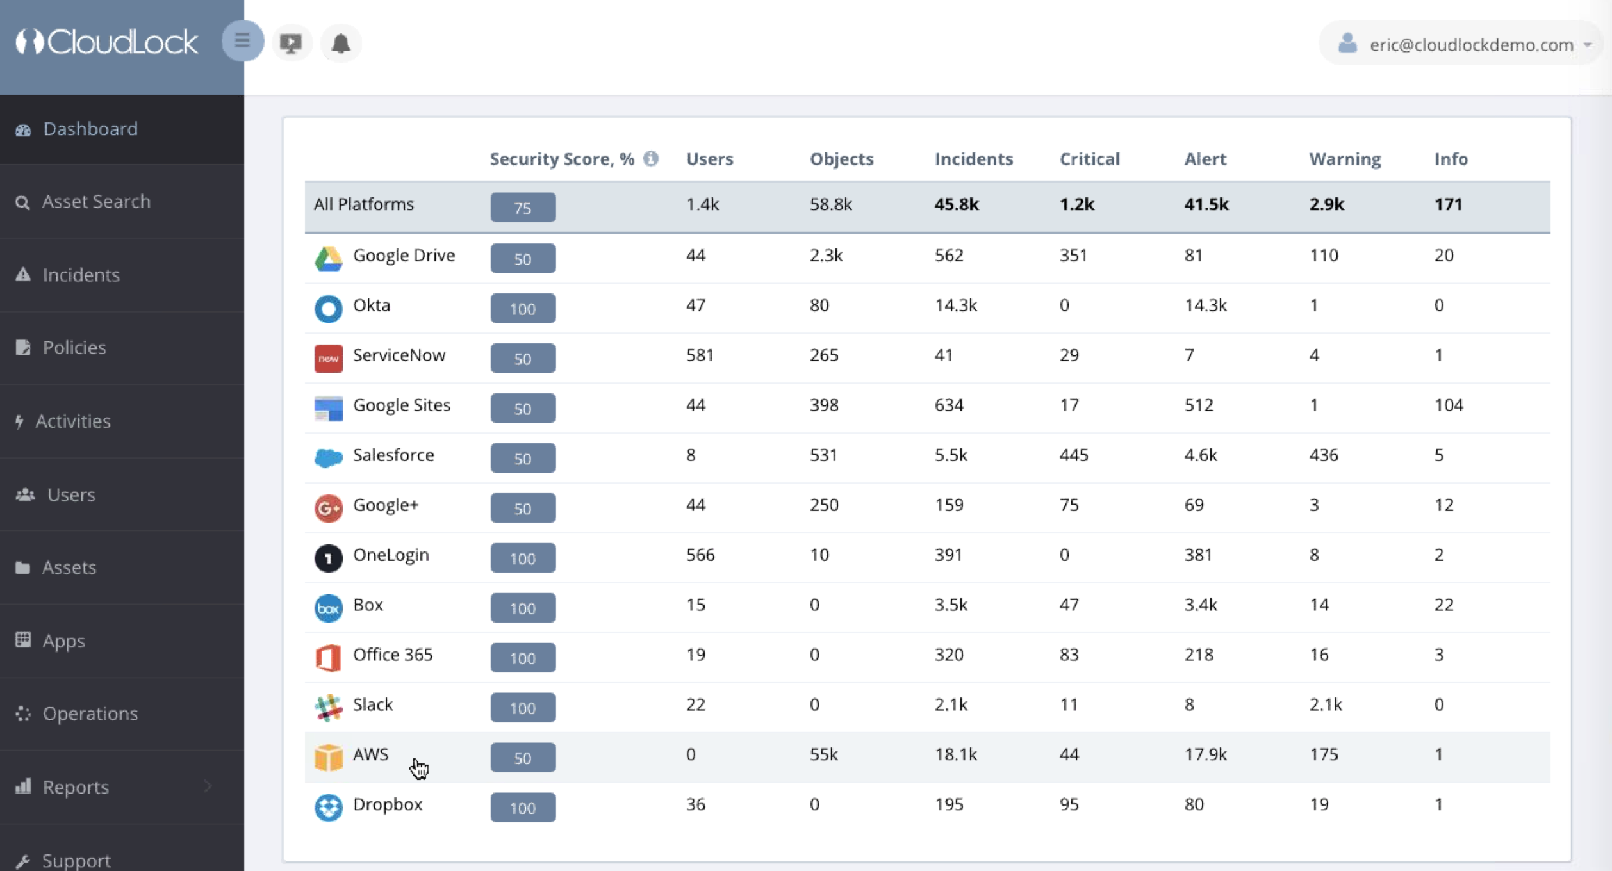Click the ServiceNow platform icon
This screenshot has width=1612, height=871.
(x=328, y=358)
